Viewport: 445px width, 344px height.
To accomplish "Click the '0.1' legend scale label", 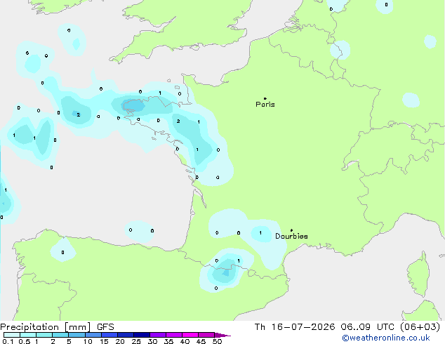I will (x=8, y=341).
